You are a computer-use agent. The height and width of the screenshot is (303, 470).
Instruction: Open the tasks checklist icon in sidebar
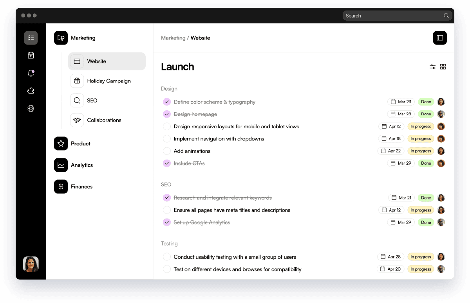coord(31,38)
